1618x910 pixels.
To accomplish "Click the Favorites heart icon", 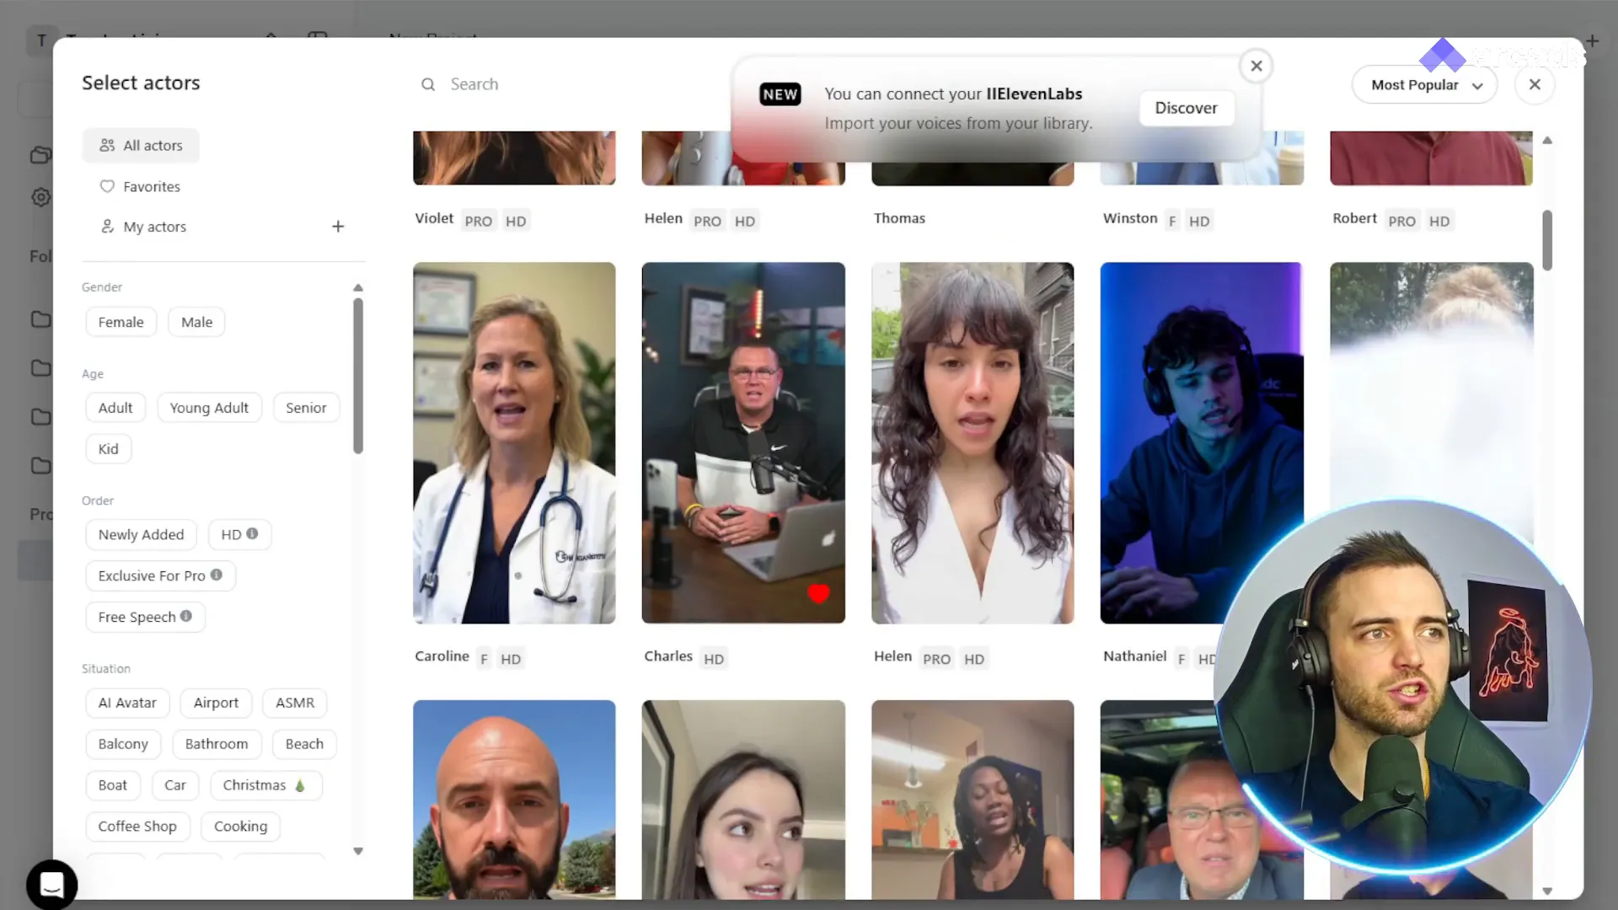I will [x=107, y=186].
